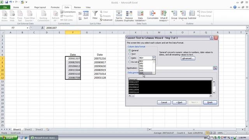The height and width of the screenshot is (140, 249).
Task: Open the File tab
Action: pyautogui.click(x=5, y=7)
